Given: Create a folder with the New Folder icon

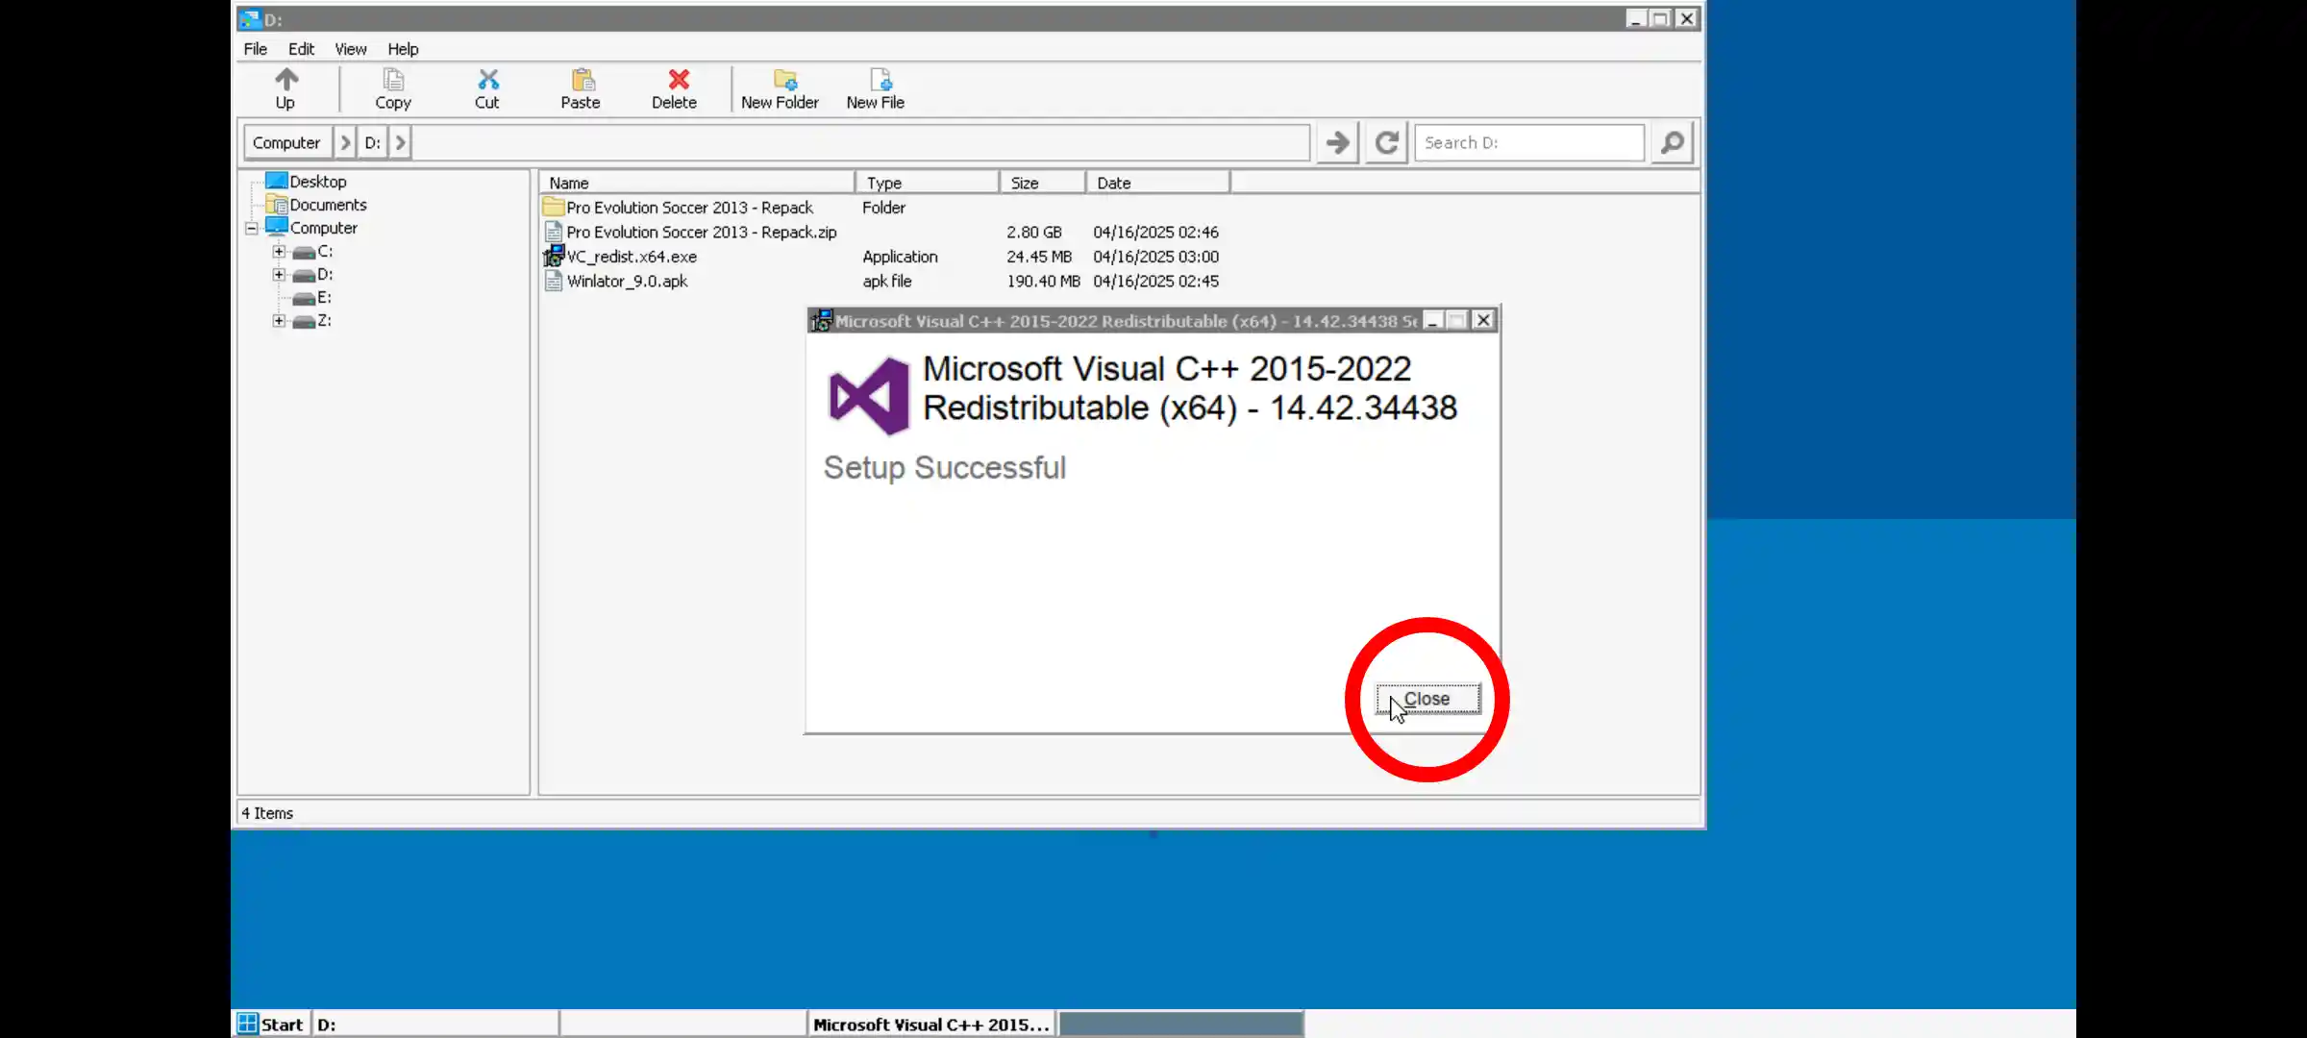Looking at the screenshot, I should pyautogui.click(x=780, y=88).
